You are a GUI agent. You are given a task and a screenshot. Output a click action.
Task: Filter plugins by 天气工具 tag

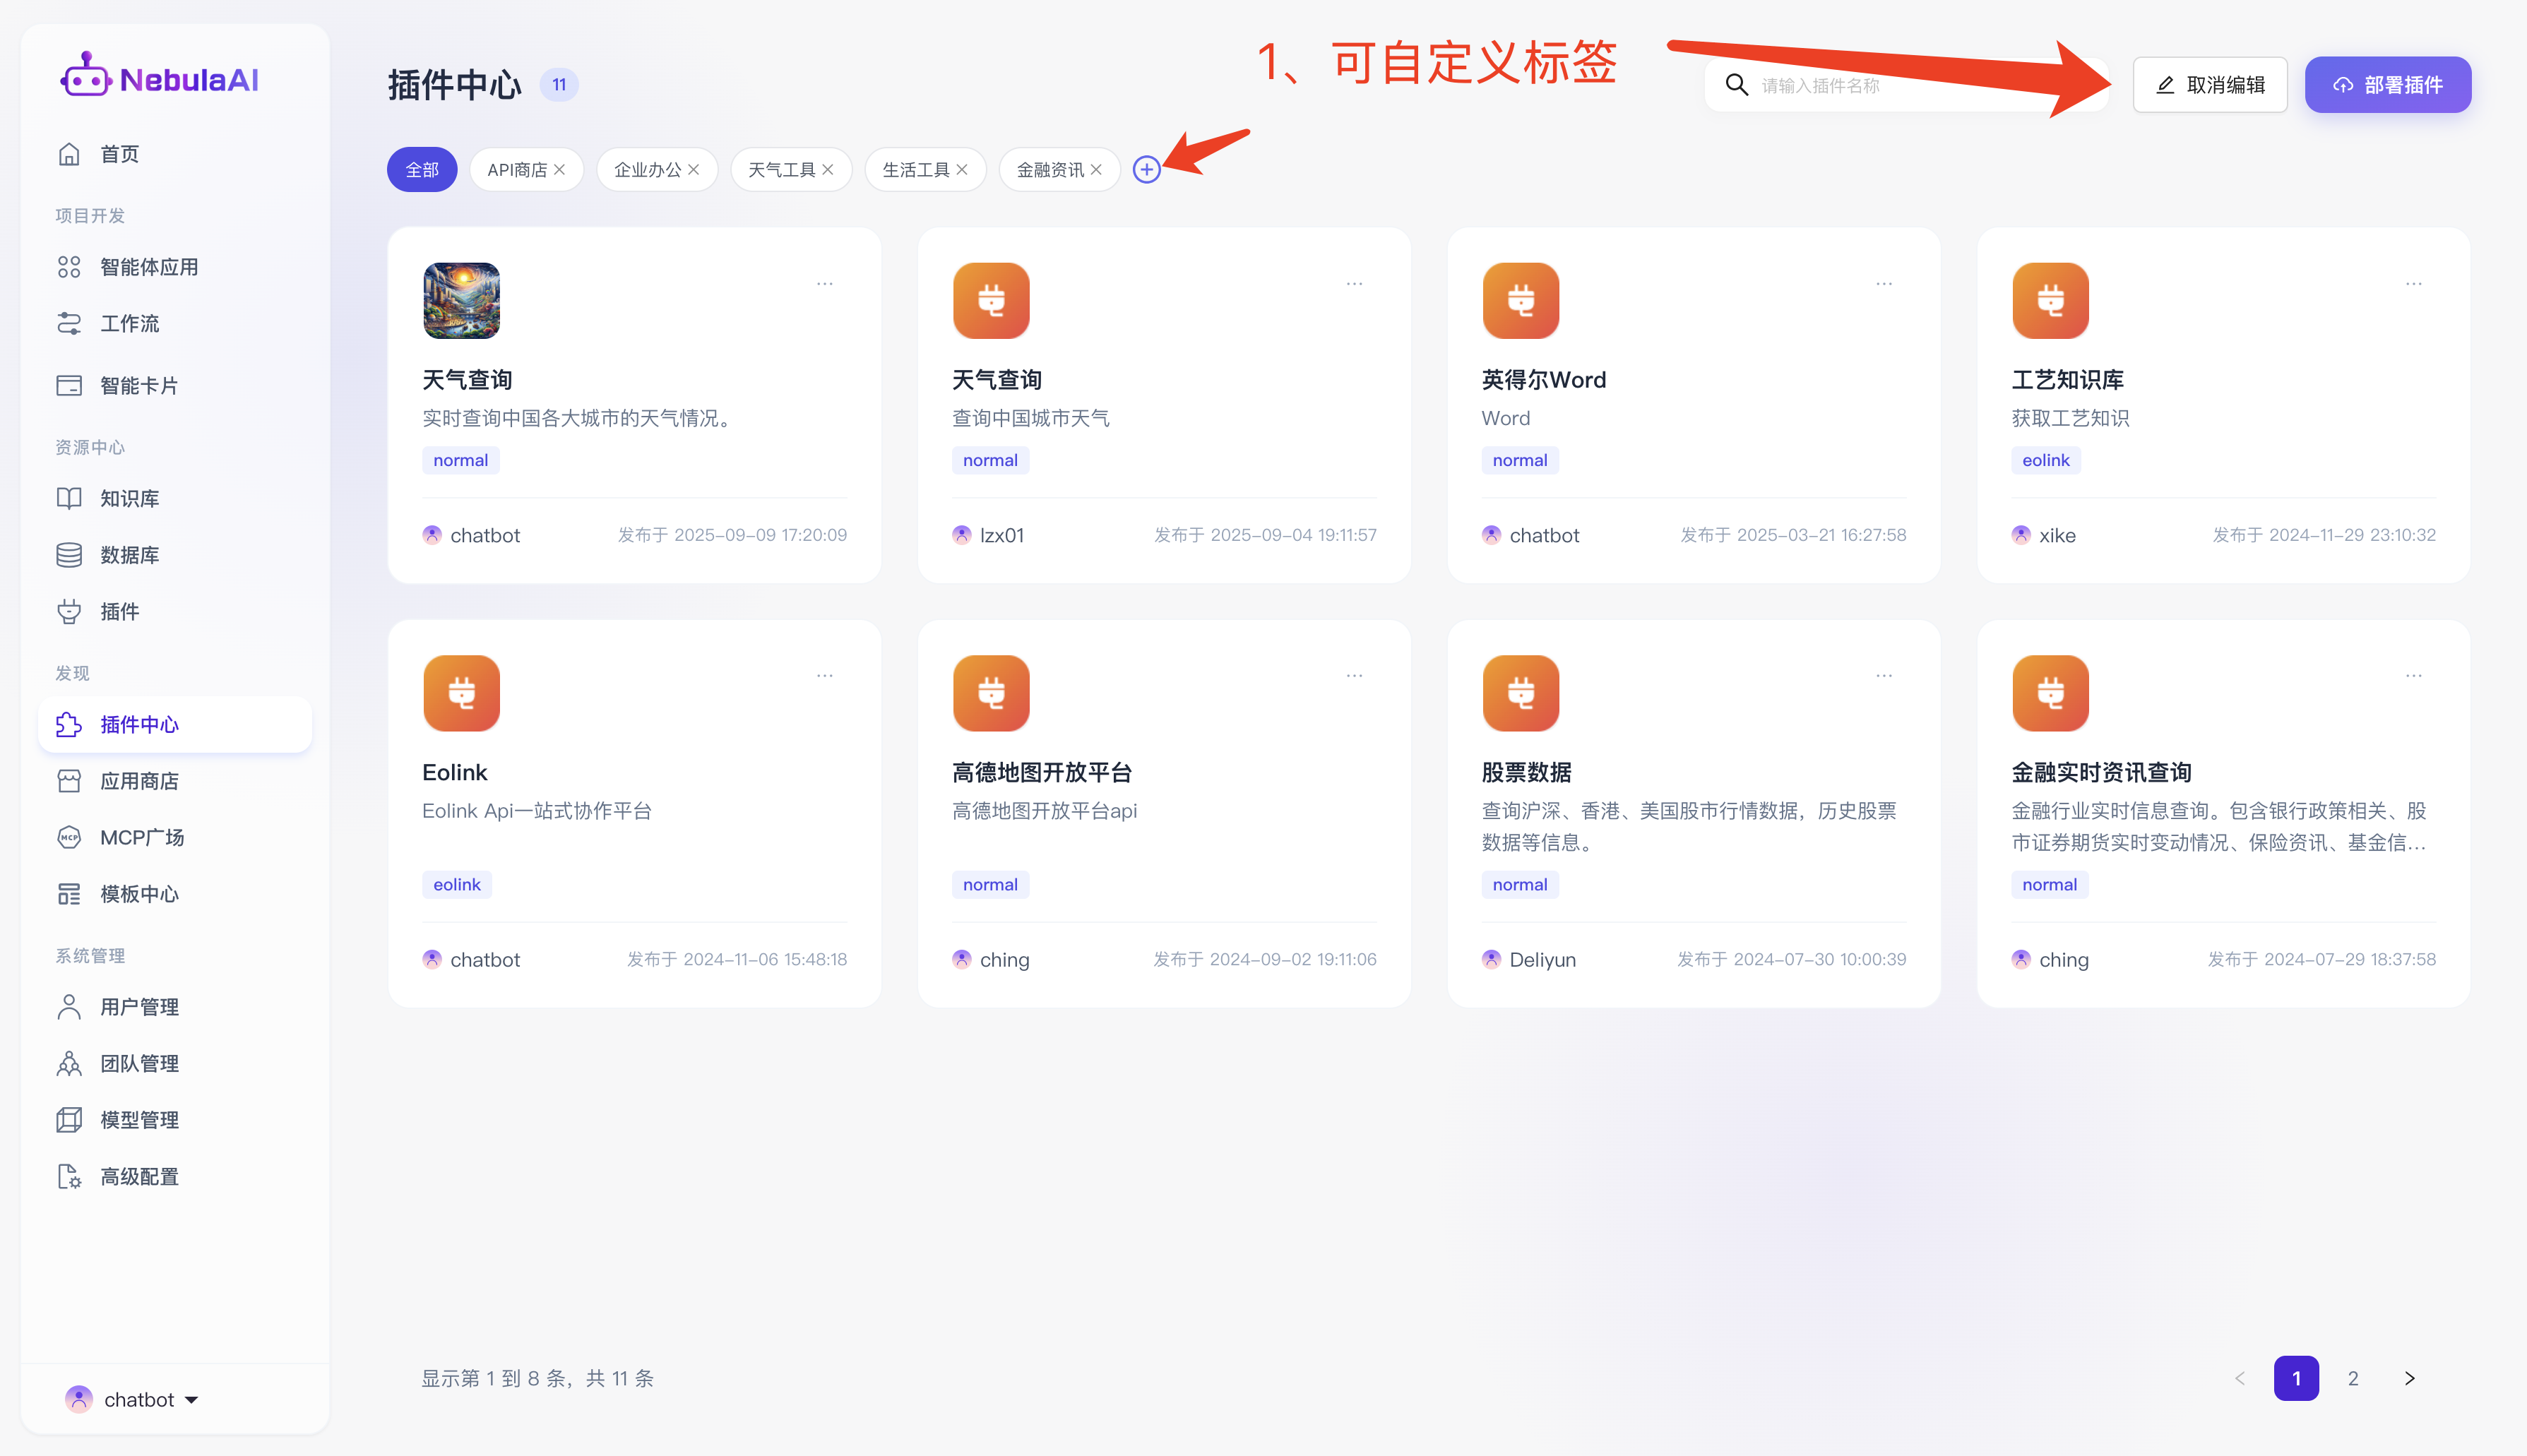click(x=781, y=169)
